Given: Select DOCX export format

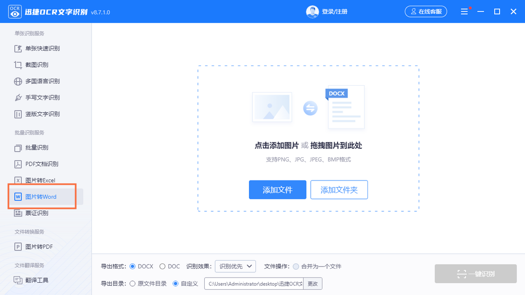Looking at the screenshot, I should pyautogui.click(x=142, y=266).
